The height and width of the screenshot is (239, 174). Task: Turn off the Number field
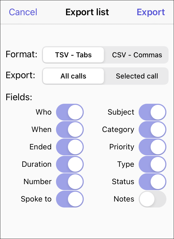click(70, 182)
